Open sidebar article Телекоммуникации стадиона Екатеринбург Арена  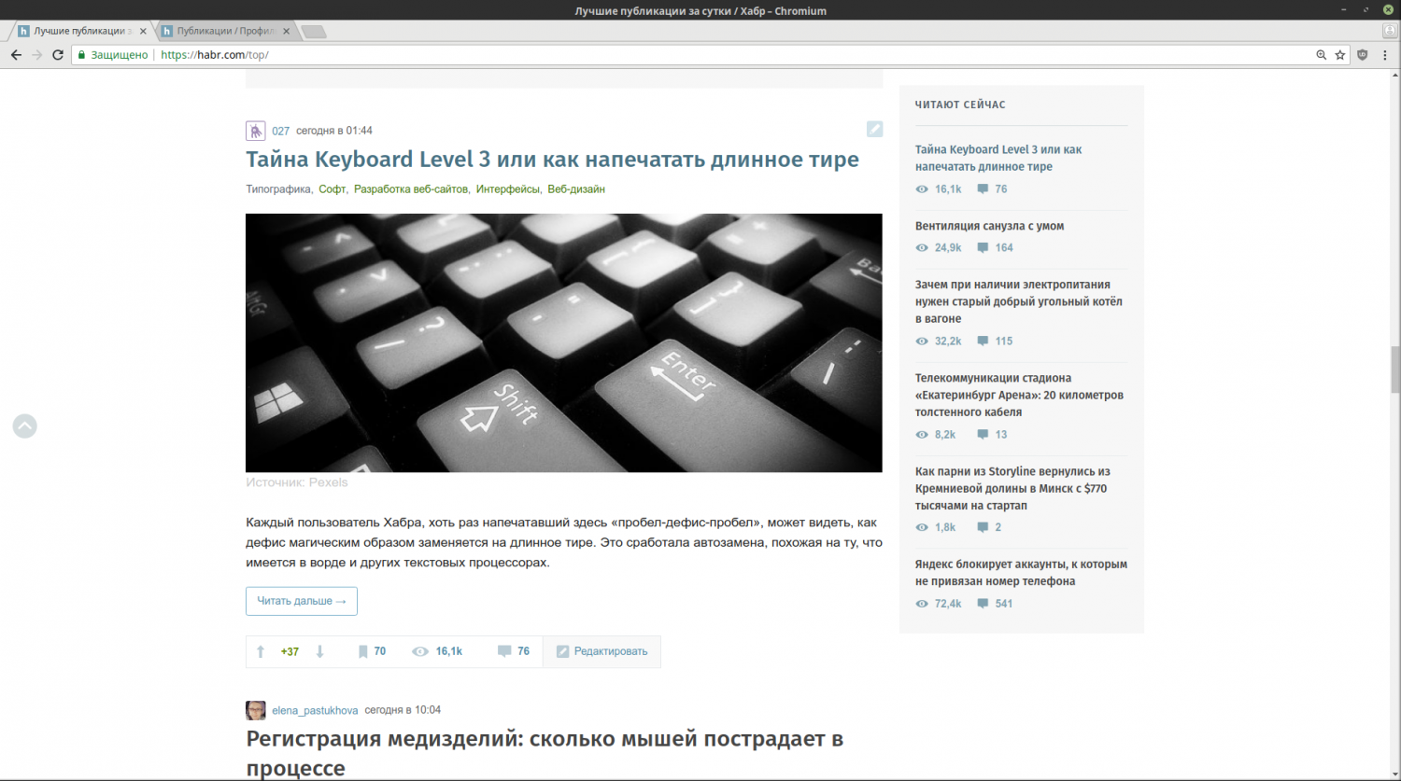pyautogui.click(x=1019, y=395)
